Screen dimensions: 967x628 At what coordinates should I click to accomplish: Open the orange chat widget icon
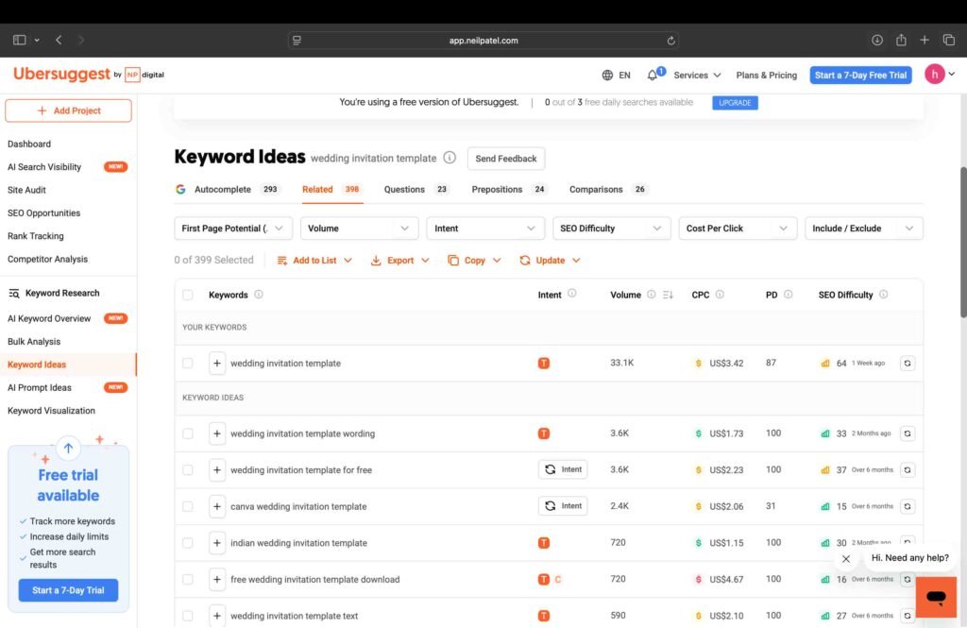(x=936, y=597)
